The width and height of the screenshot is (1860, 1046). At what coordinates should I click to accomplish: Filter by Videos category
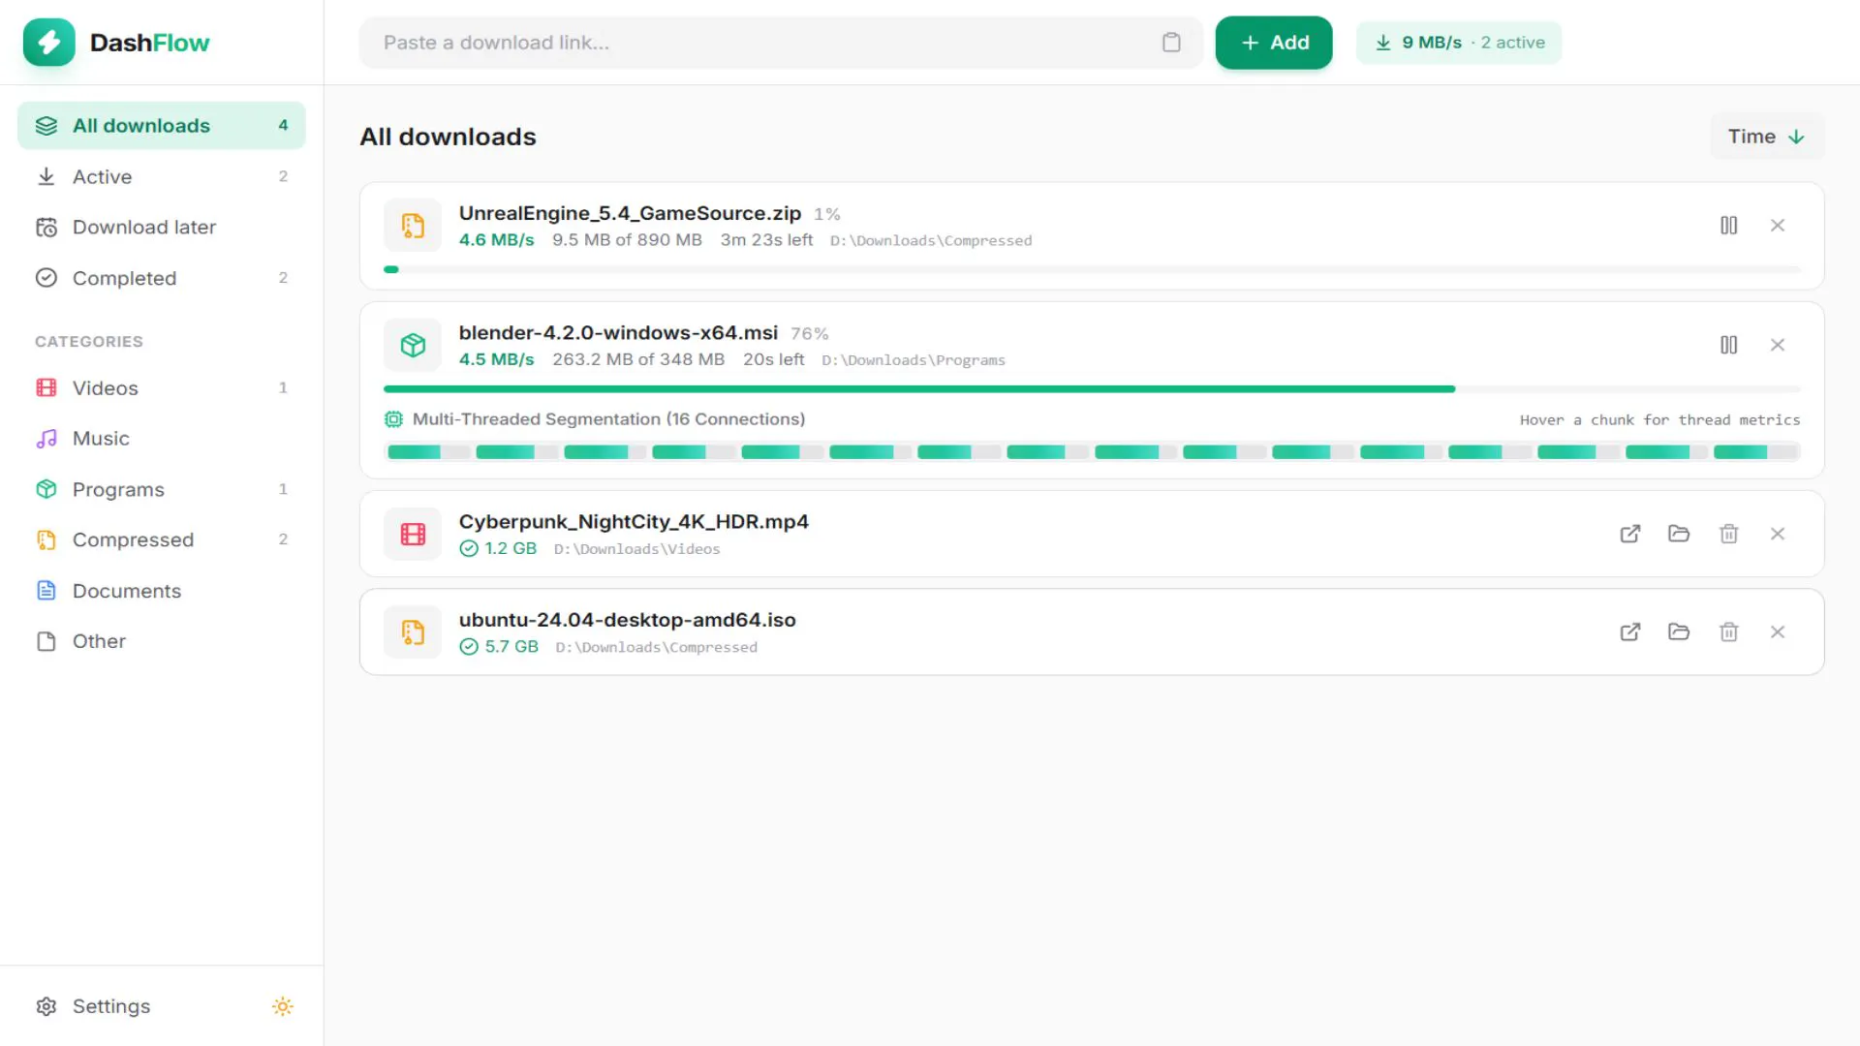point(162,387)
